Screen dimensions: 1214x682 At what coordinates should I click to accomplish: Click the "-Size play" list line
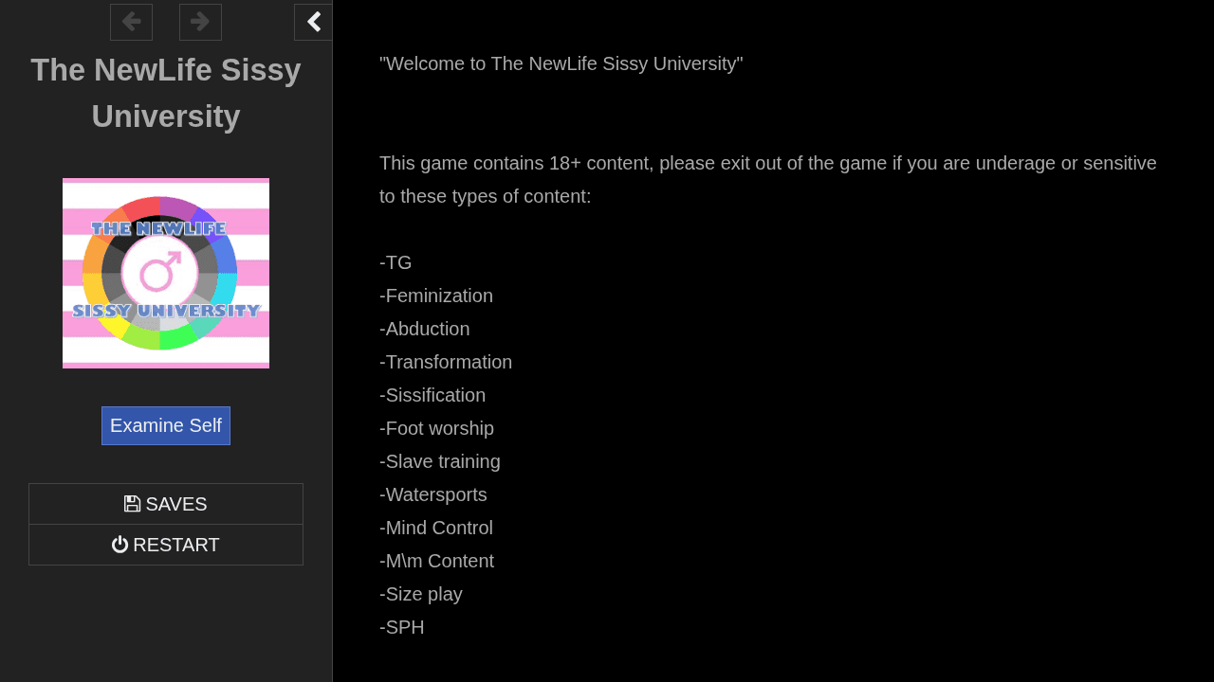pos(421,594)
